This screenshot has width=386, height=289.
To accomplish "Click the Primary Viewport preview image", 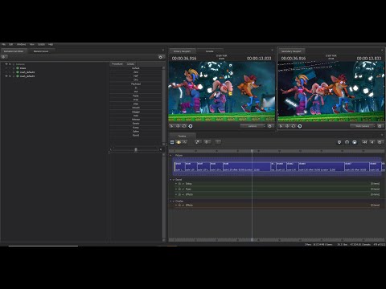I will (x=222, y=92).
